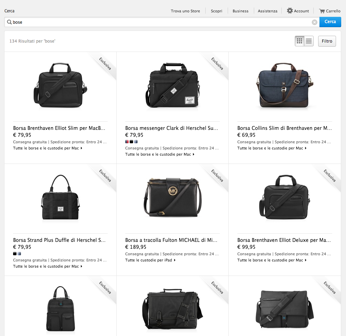Open 'Borsa Strand Plus Duffle di Herschel' title link
The height and width of the screenshot is (336, 346).
[59, 240]
